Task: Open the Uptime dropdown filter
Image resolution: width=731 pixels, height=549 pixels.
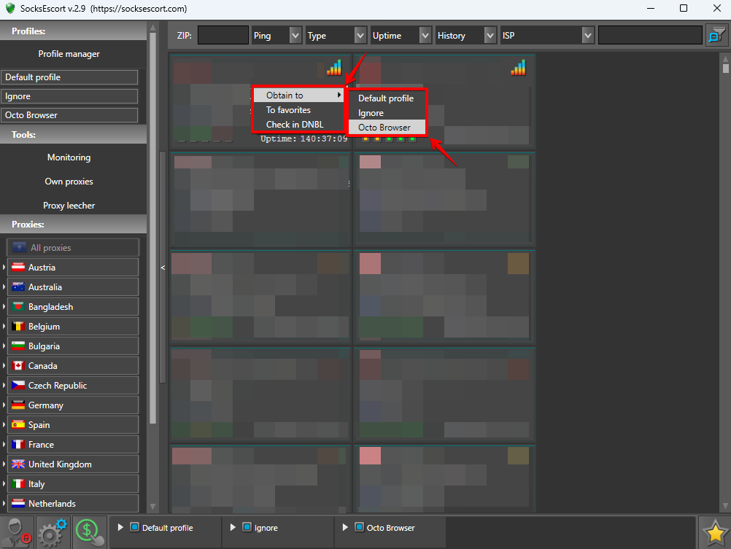Action: (401, 36)
